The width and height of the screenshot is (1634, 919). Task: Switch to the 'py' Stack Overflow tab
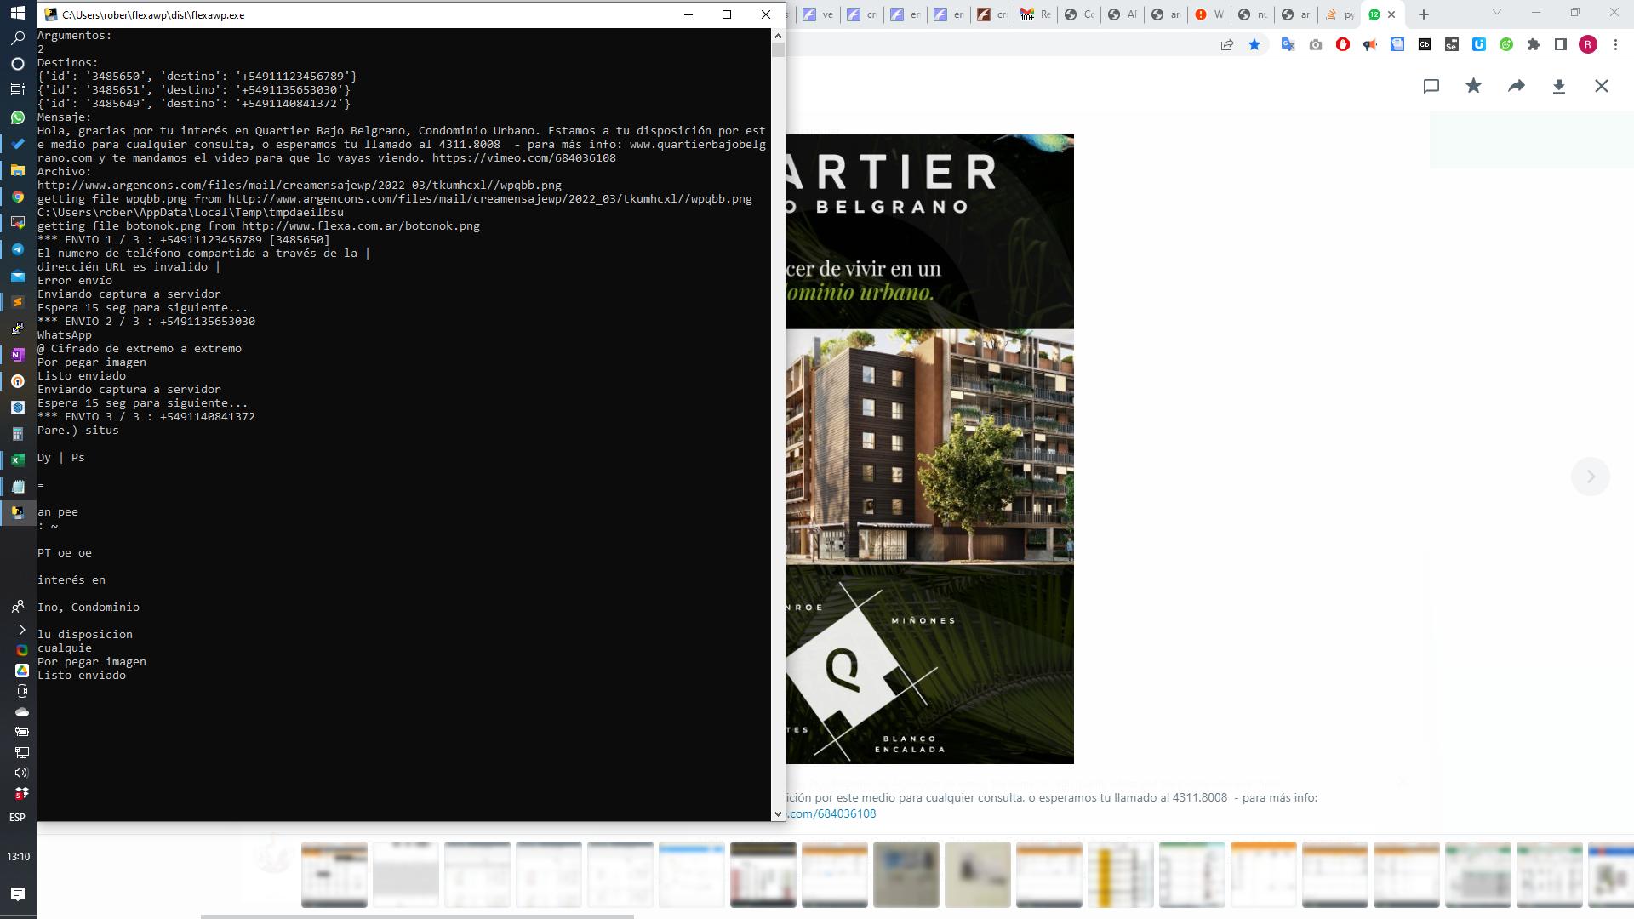coord(1340,14)
